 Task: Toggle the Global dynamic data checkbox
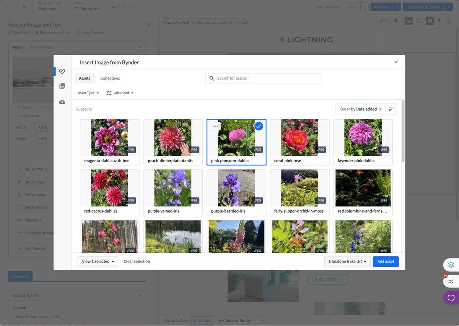(201, 320)
